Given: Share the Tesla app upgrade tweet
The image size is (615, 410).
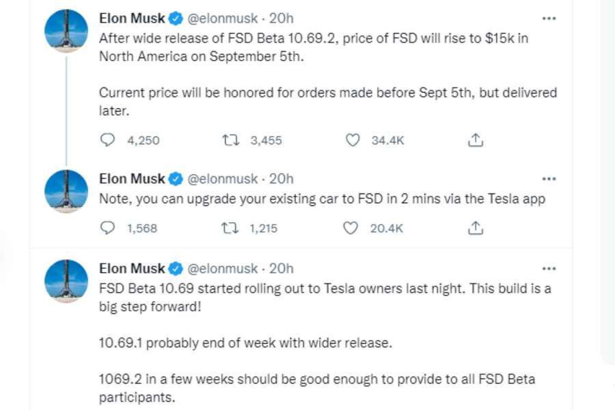Looking at the screenshot, I should click(x=476, y=228).
